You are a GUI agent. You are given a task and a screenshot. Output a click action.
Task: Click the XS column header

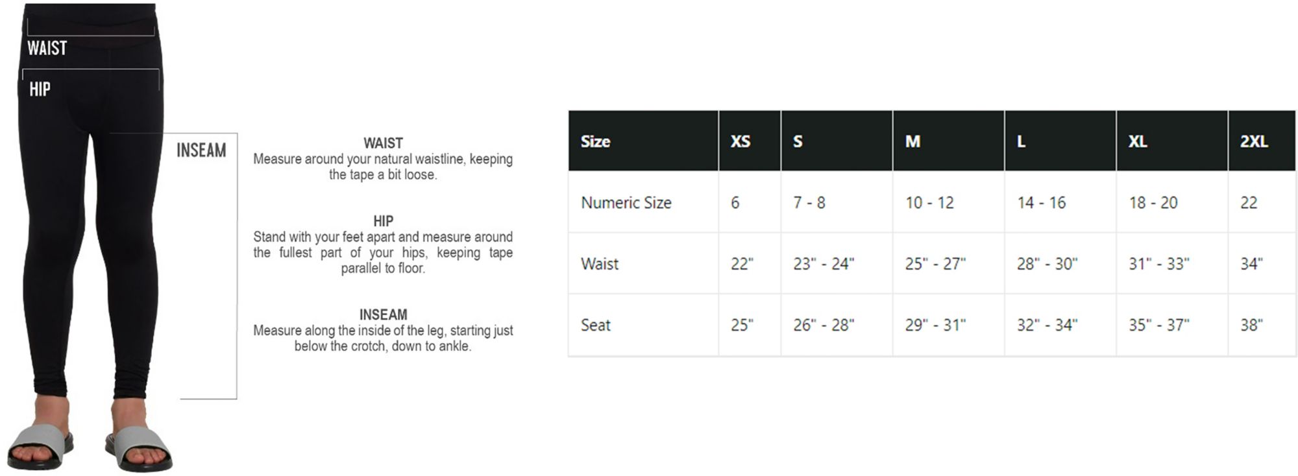click(x=741, y=141)
